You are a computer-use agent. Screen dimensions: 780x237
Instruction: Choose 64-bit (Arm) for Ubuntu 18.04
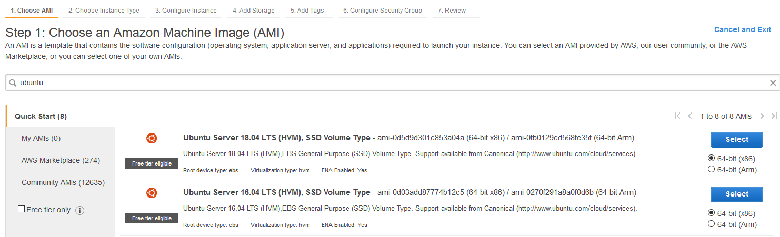712,169
